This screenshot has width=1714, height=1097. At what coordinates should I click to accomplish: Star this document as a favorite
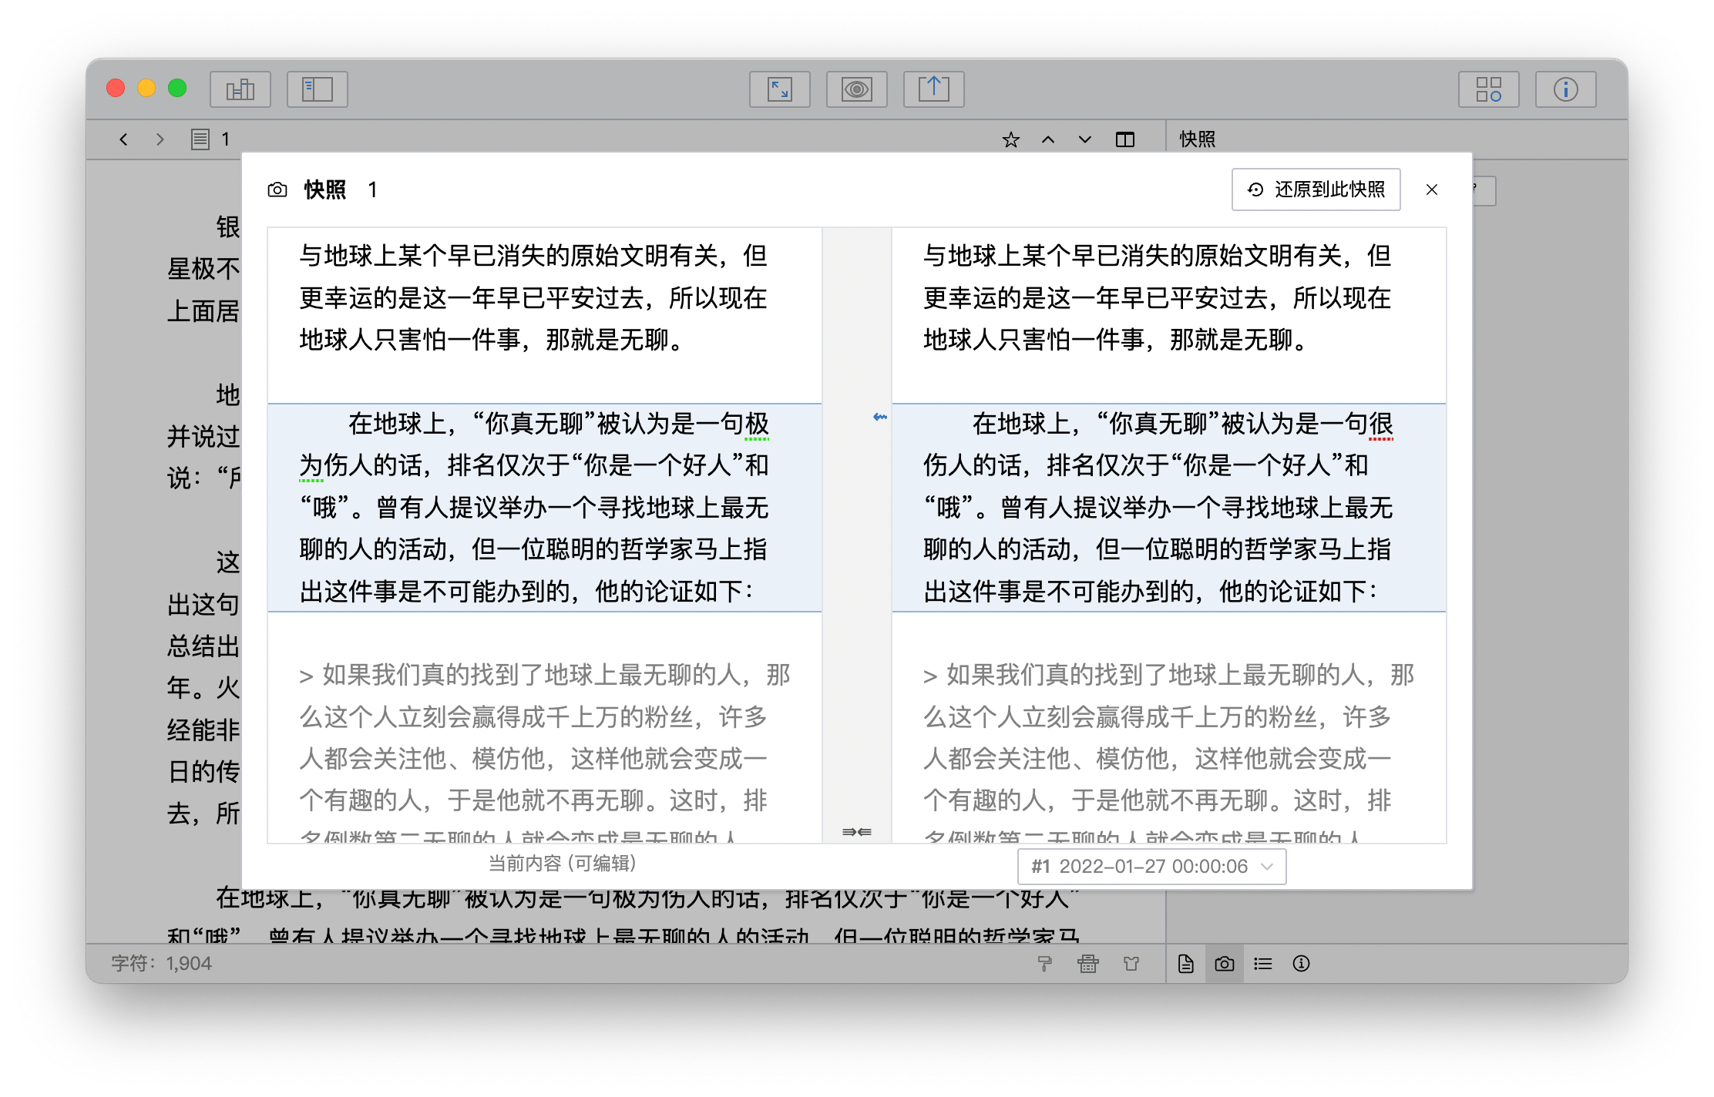(x=1011, y=139)
